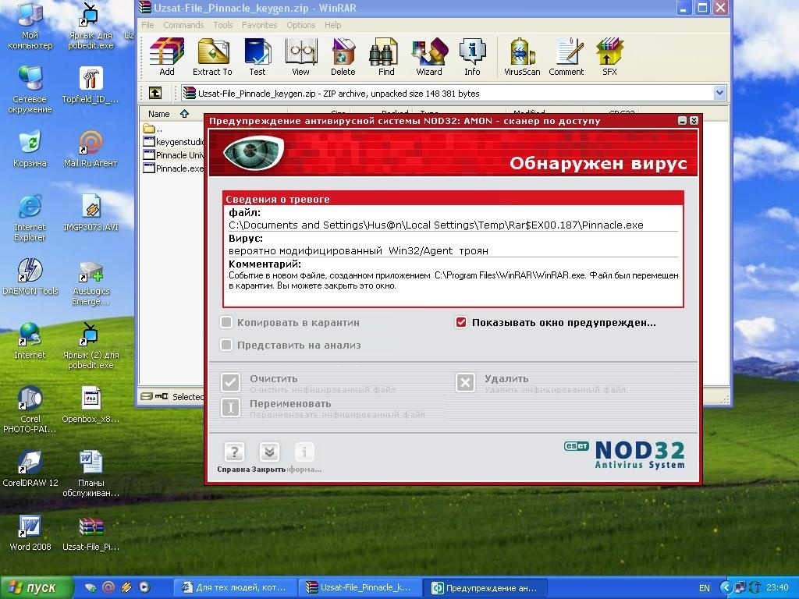Screen dimensions: 799x599
Task: Launch Internet Explorer from desktop
Action: tap(30, 218)
